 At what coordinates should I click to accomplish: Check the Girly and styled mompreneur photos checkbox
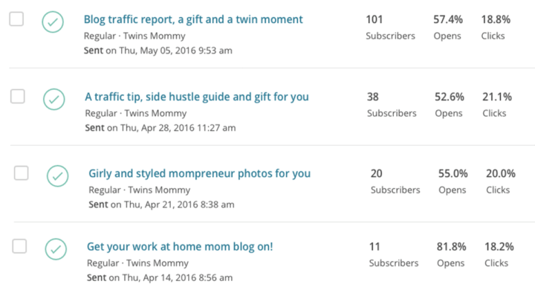(21, 173)
